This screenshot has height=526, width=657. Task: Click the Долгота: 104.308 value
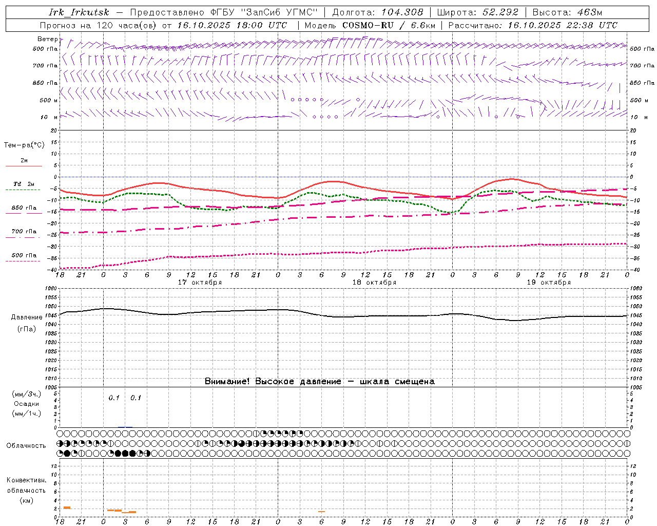[x=378, y=12]
